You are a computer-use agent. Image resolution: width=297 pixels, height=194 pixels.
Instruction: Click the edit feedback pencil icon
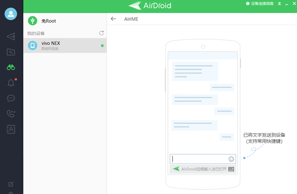pos(11,184)
